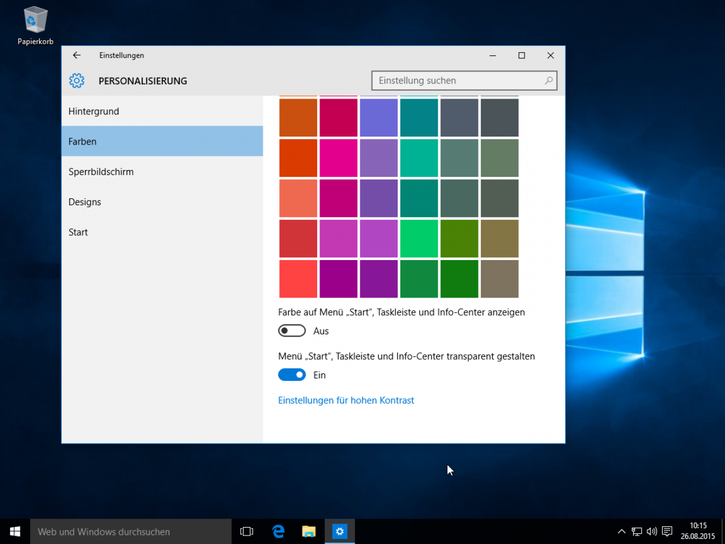
Task: Select the Farben sidebar entry
Action: click(x=162, y=141)
